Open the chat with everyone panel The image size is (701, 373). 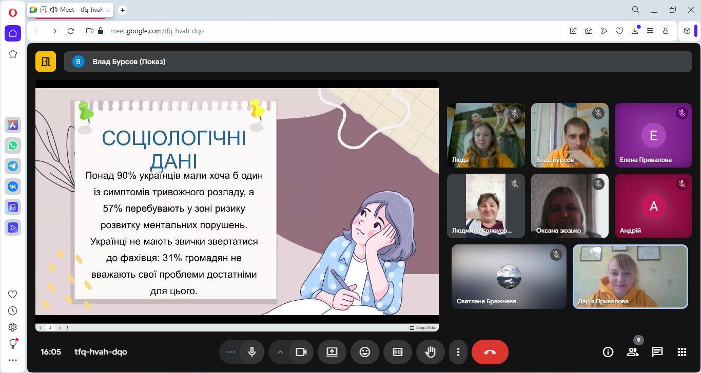point(657,352)
